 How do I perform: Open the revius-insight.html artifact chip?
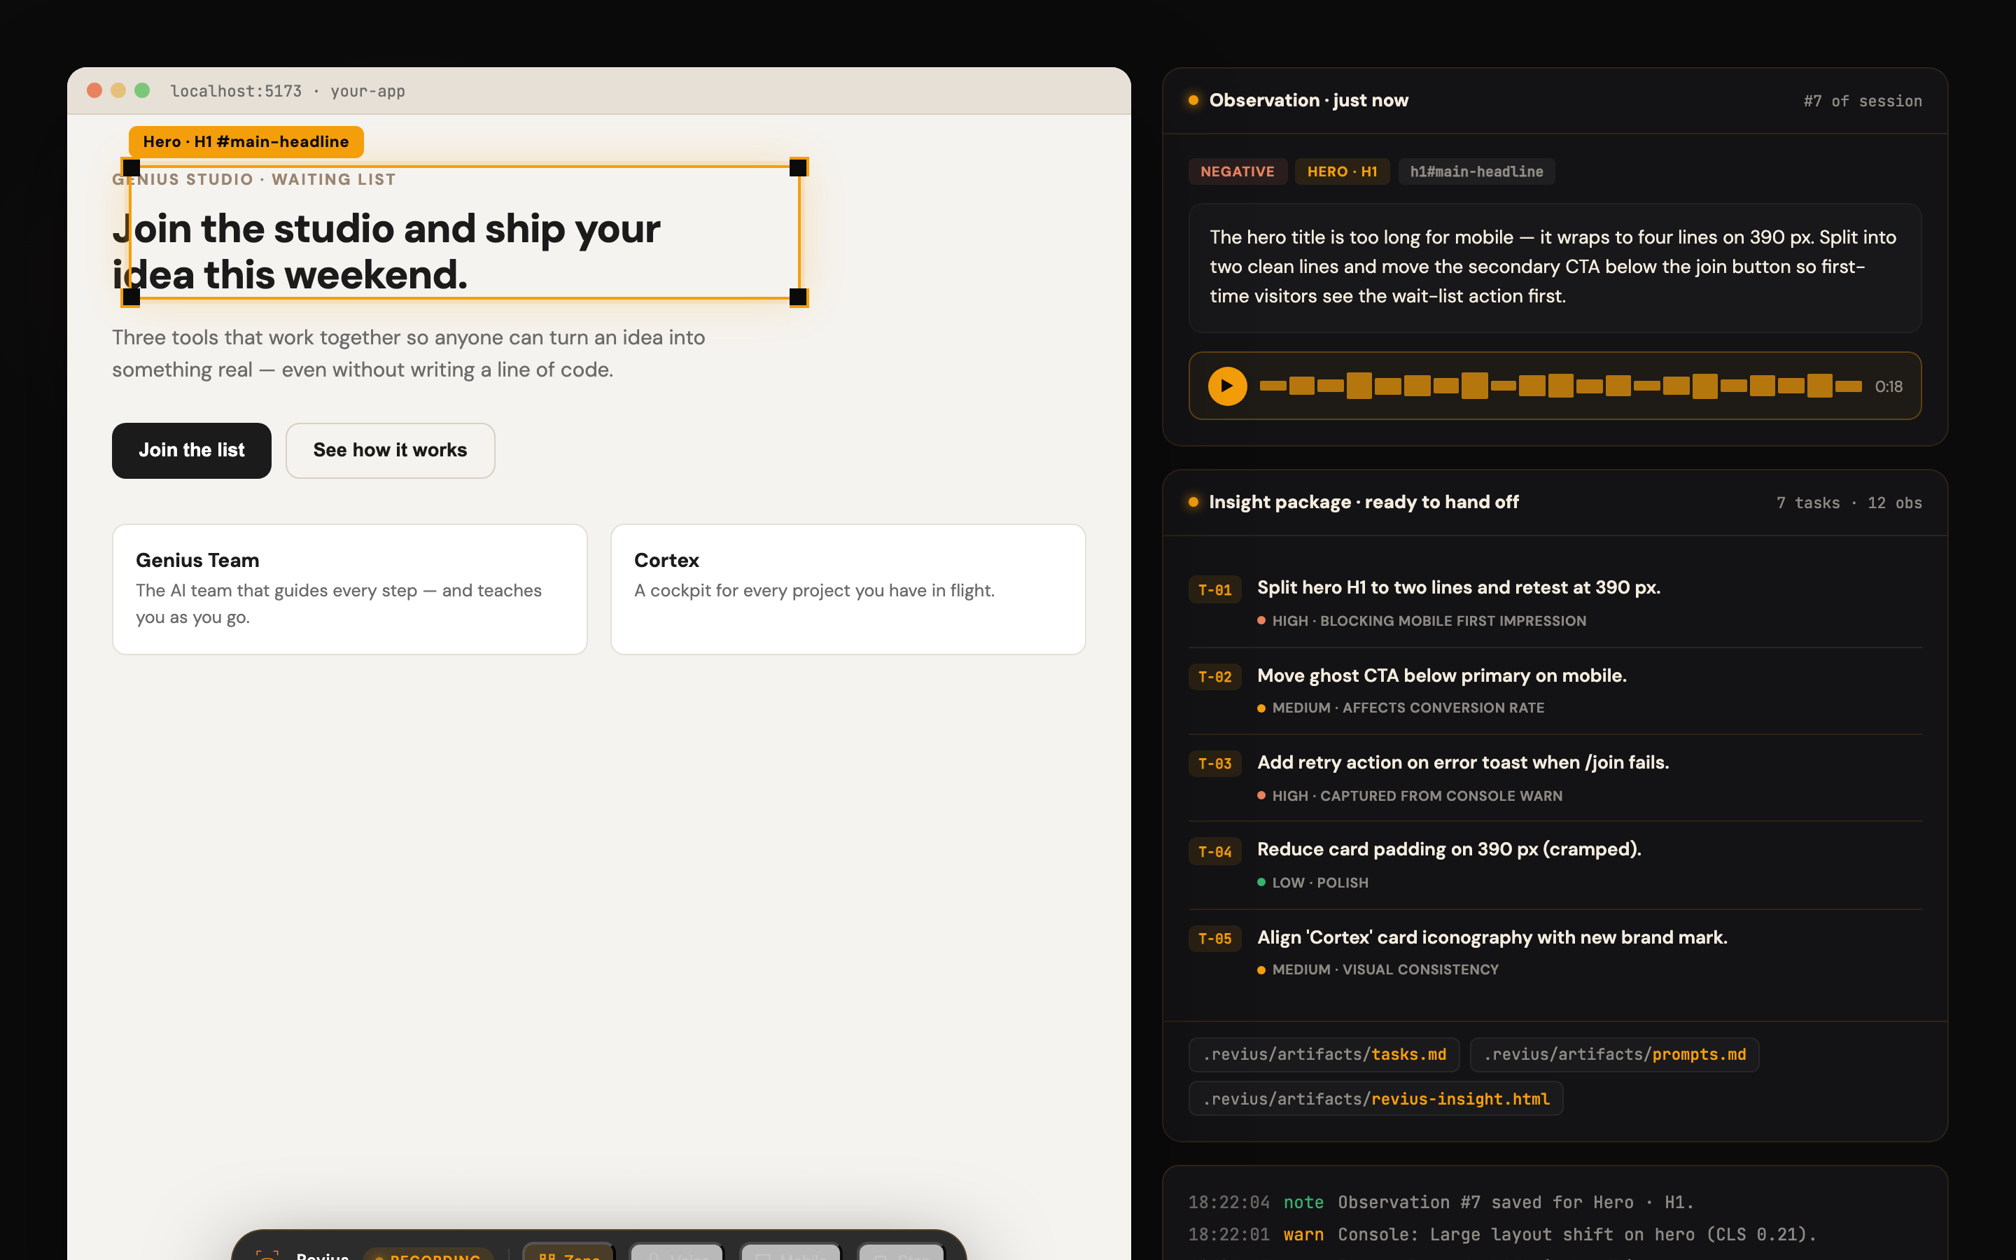pos(1375,1098)
